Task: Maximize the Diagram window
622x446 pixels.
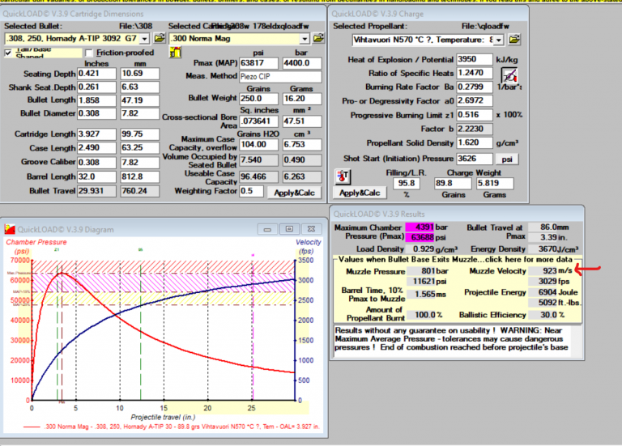Action: pyautogui.click(x=289, y=228)
